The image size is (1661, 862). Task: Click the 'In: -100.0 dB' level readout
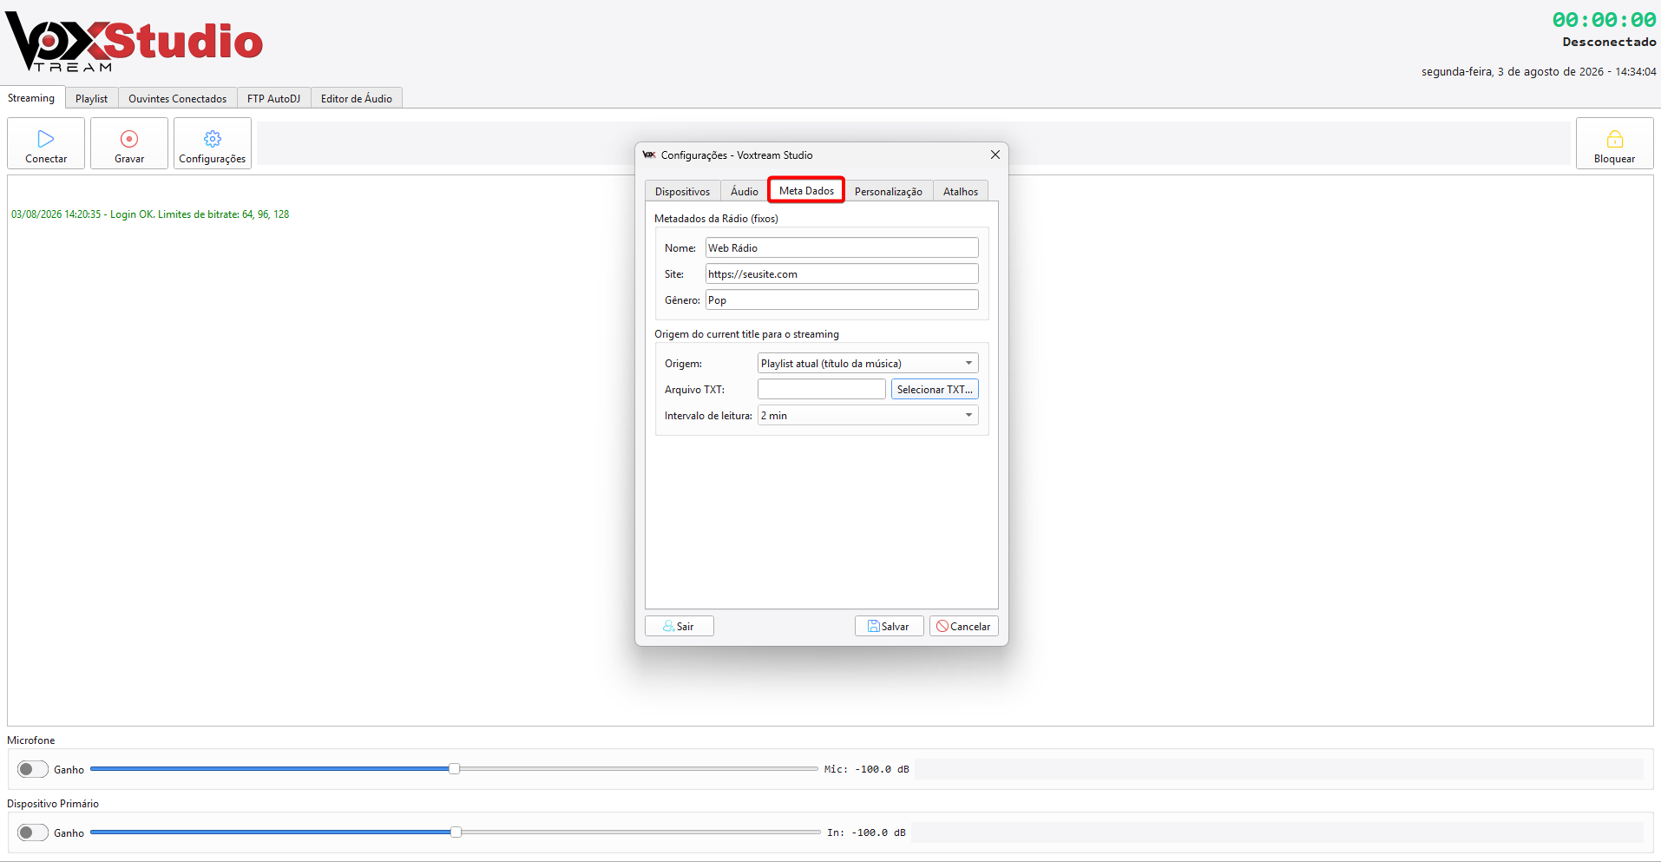point(866,832)
